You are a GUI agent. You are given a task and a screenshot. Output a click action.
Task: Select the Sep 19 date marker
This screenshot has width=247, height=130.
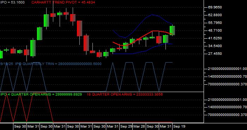point(179,126)
